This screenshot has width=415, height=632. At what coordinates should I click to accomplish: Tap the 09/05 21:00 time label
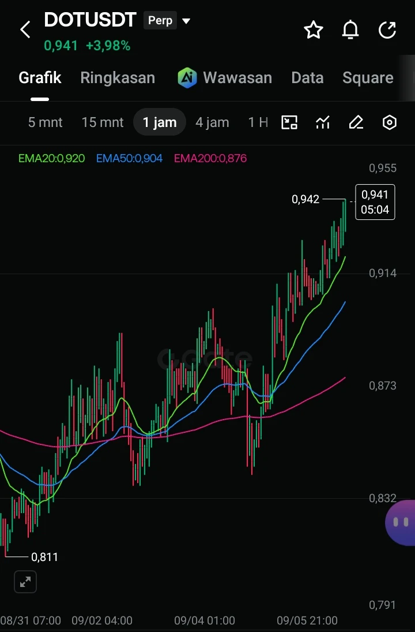pyautogui.click(x=307, y=620)
